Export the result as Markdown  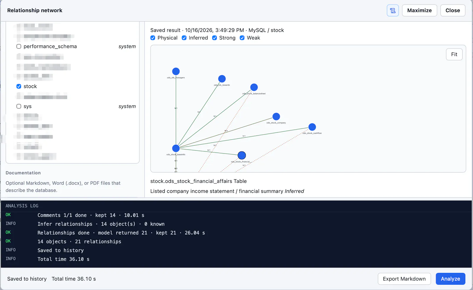click(x=404, y=279)
